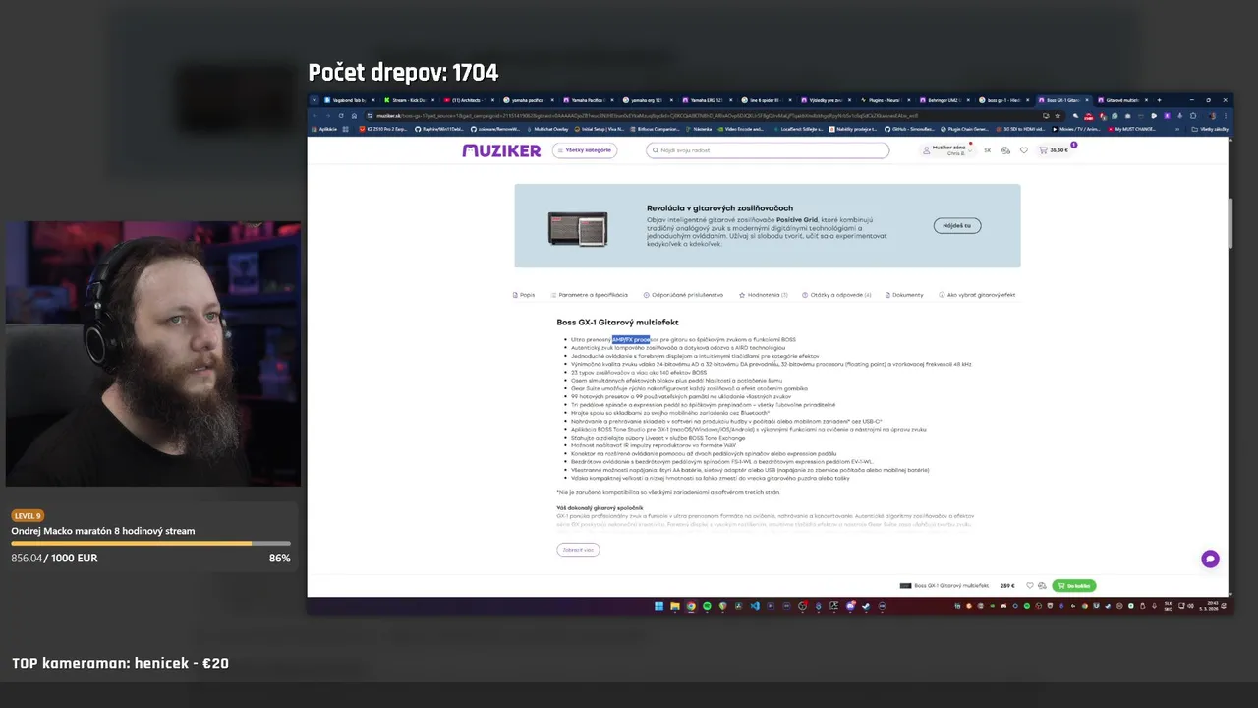Click compare icon beside Do košíka
This screenshot has width=1258, height=708.
1042,585
